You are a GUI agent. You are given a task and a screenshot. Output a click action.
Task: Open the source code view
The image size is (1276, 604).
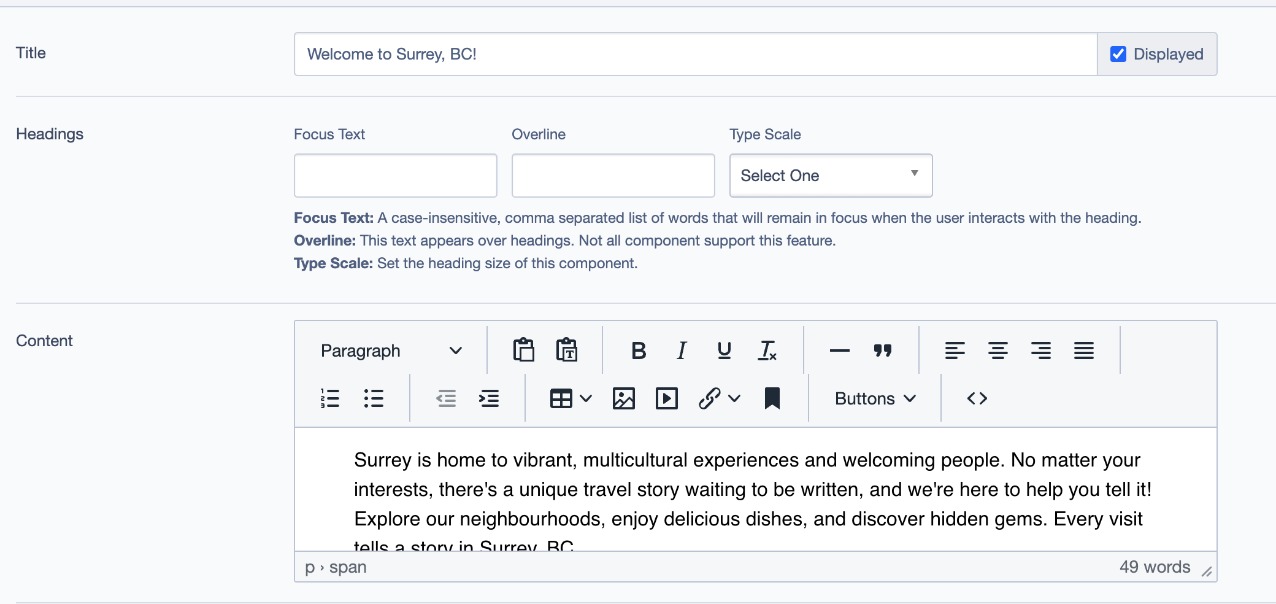click(x=977, y=398)
